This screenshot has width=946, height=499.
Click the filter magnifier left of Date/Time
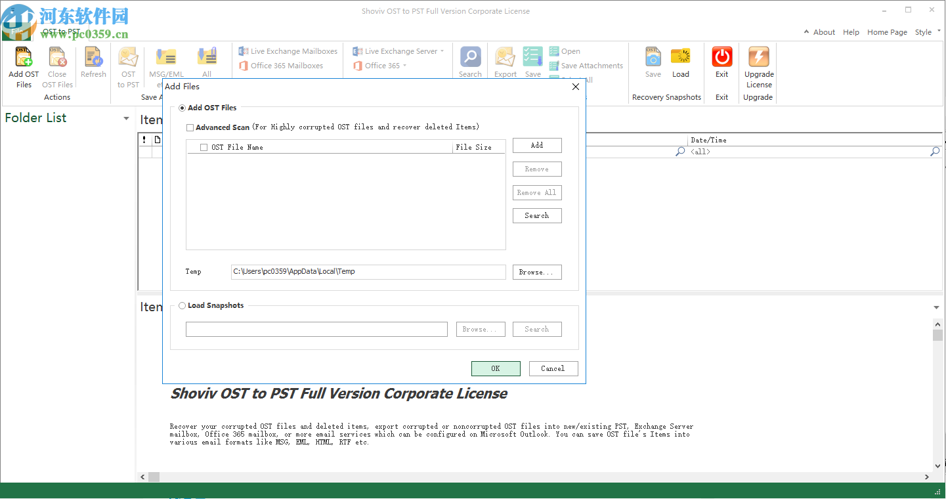coord(680,152)
